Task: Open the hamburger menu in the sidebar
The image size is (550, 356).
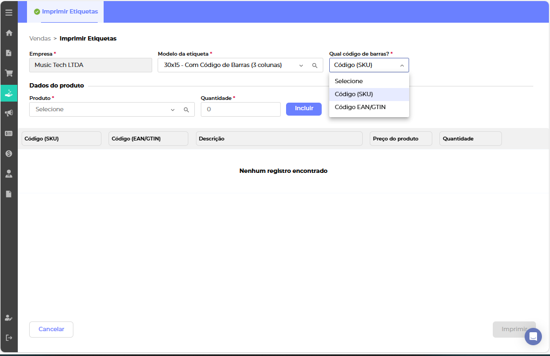Action: (9, 12)
